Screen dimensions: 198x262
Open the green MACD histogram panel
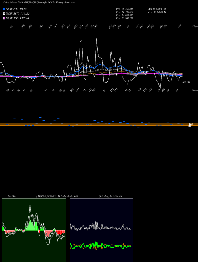click(x=34, y=230)
